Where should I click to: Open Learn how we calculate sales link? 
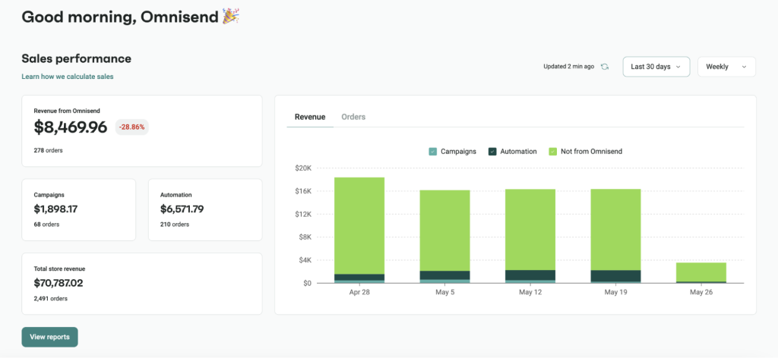pos(68,77)
